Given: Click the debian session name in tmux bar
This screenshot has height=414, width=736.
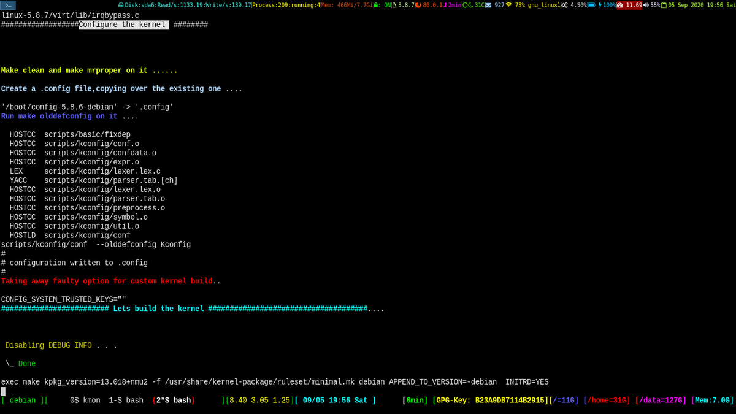Looking at the screenshot, I should 23,401.
